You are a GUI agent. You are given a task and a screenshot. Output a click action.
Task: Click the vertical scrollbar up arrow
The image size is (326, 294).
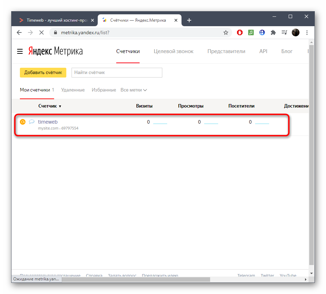pyautogui.click(x=311, y=42)
